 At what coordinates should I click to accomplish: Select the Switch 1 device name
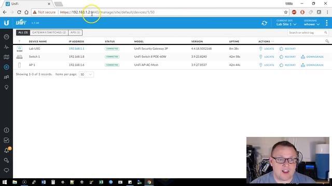click(34, 56)
